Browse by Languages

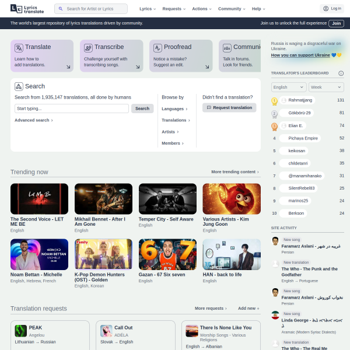(x=174, y=109)
